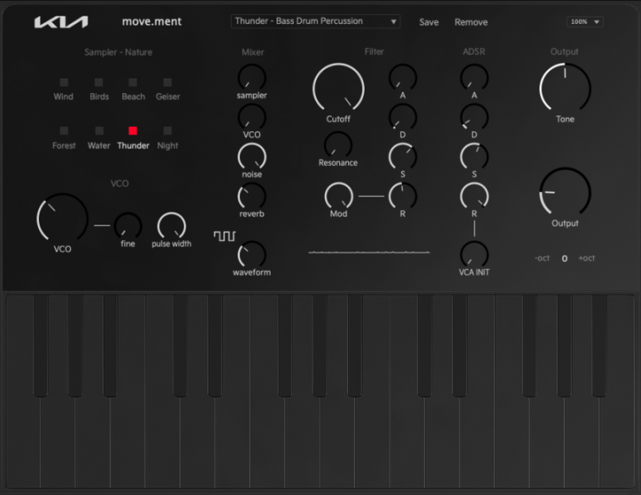
Task: Open the 100% zoom dropdown
Action: (x=585, y=21)
